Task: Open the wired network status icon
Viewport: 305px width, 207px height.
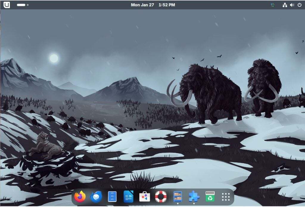Action: click(x=285, y=5)
